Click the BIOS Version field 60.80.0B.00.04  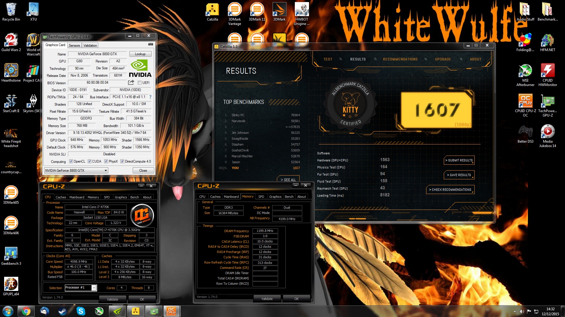pos(97,83)
